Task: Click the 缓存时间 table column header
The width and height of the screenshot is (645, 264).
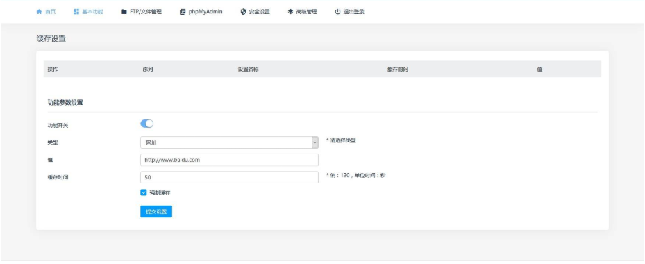Action: tap(397, 69)
